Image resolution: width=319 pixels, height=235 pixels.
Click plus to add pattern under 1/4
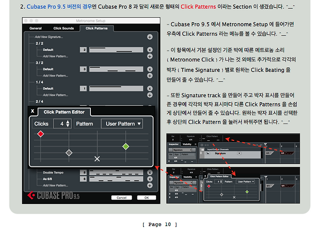150,95
